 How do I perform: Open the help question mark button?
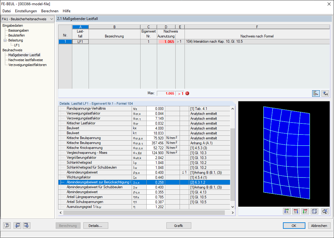coord(7,225)
